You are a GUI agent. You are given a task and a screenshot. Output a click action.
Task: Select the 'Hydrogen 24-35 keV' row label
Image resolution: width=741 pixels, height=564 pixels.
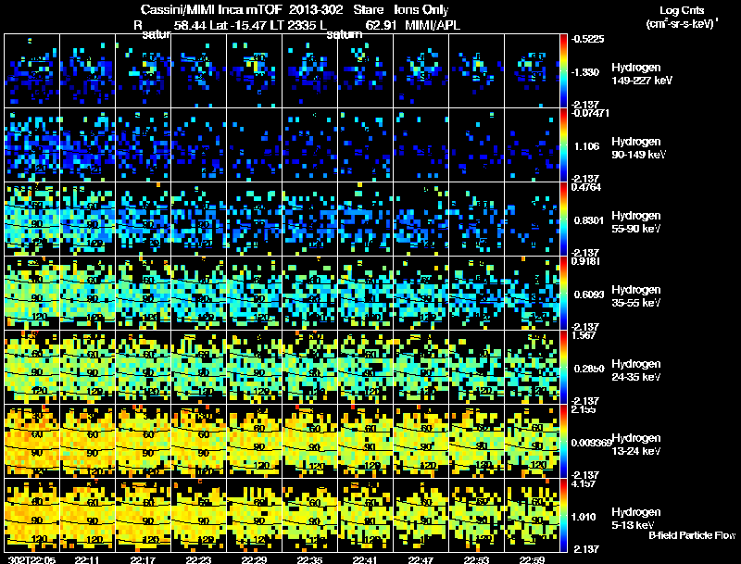tap(636, 370)
